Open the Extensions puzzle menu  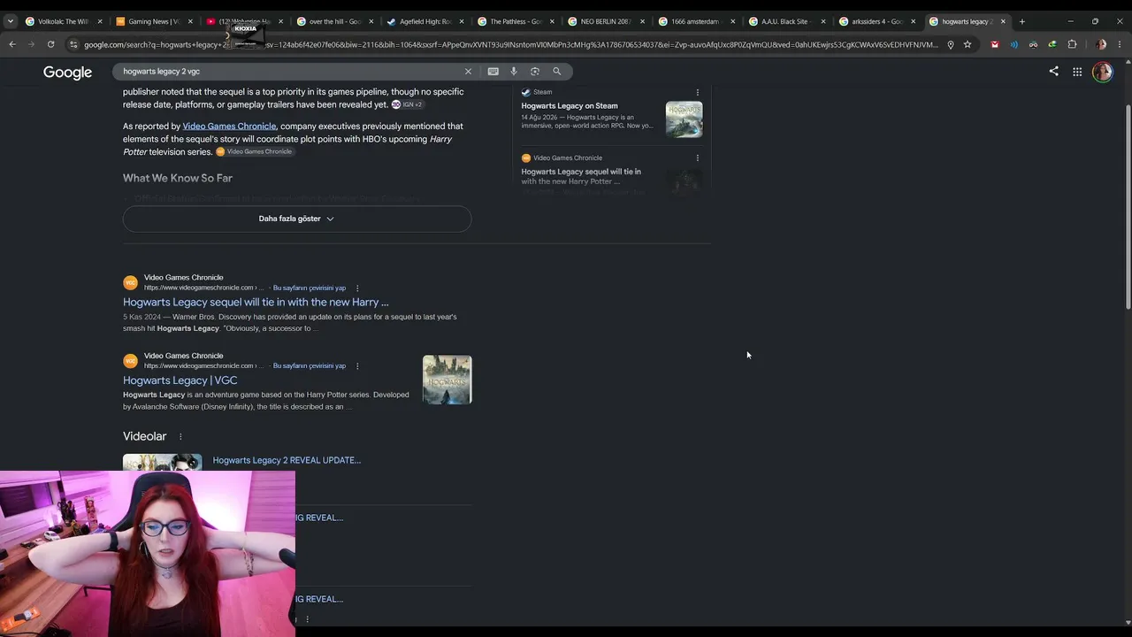click(x=1072, y=44)
